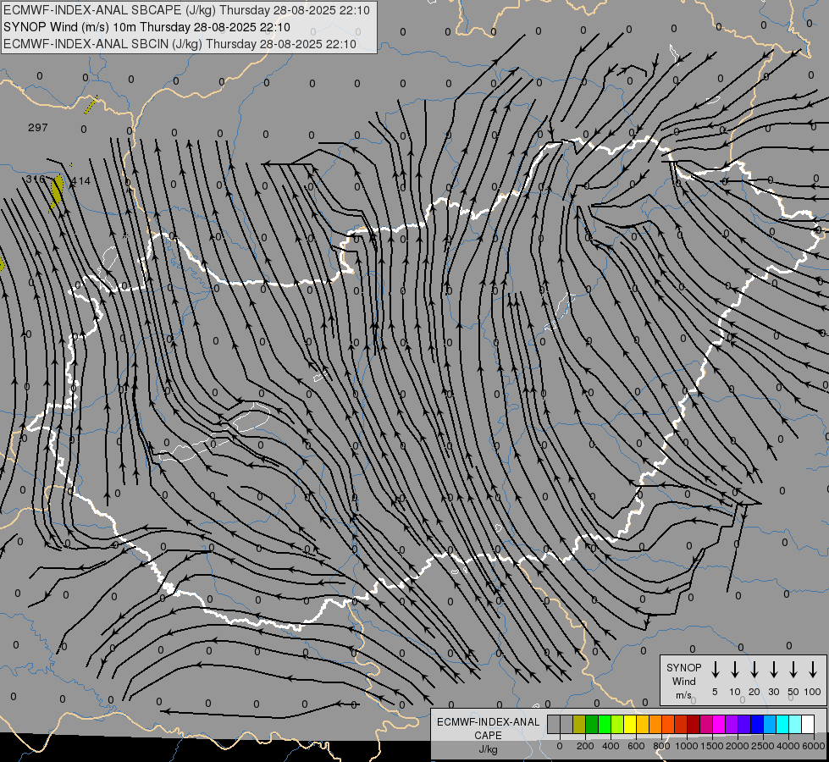Select the SYNOP Wind 10m title line
Screen dimensions: 829x762
click(x=146, y=27)
